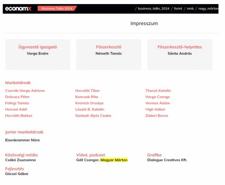The height and width of the screenshot is (185, 225).
Task: Open Horváth Balázs's author page
Action: pos(19,115)
